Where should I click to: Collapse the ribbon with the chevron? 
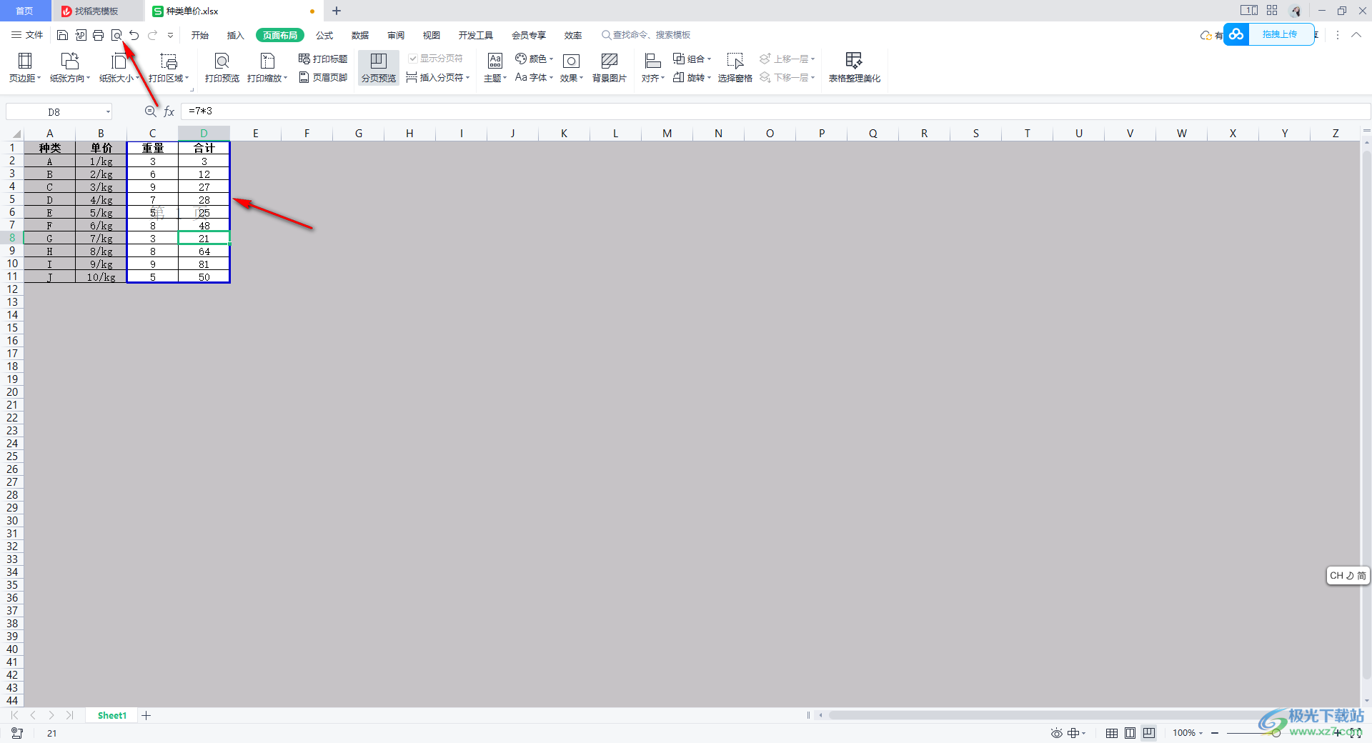click(1356, 35)
